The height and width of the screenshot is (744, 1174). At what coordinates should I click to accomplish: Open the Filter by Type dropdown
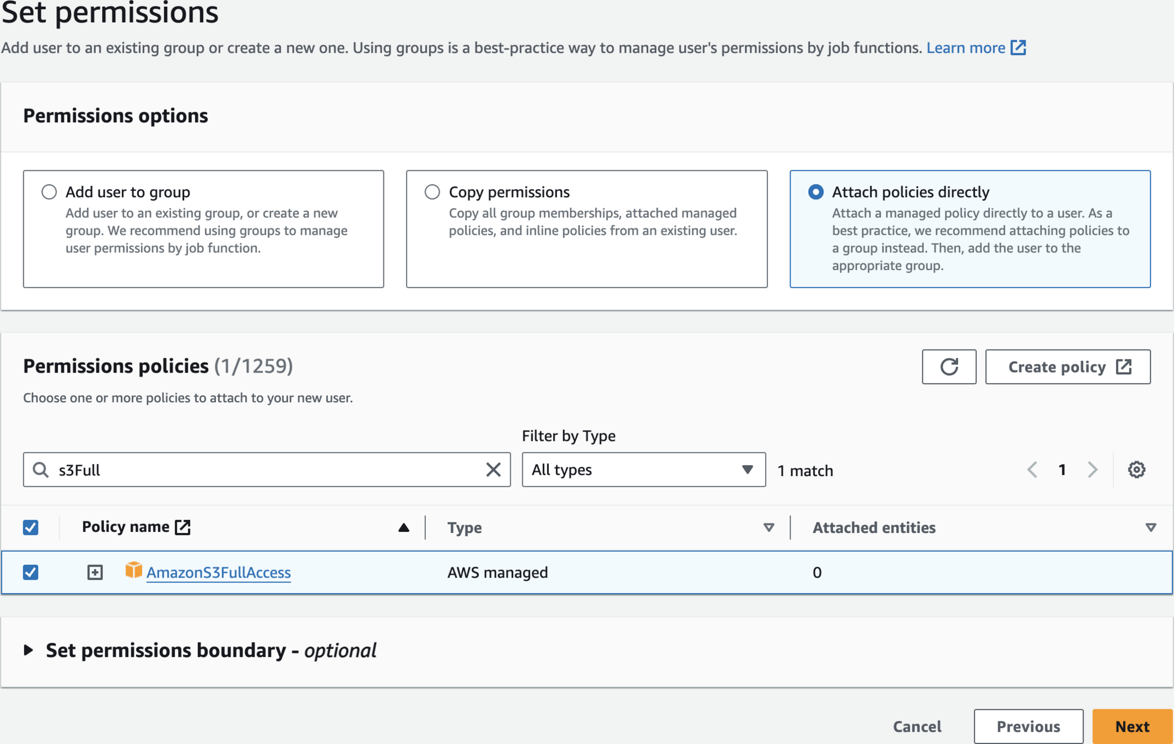point(643,470)
